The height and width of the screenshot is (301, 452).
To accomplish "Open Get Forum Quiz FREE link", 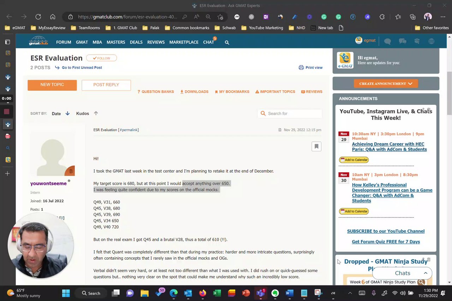I will tap(386, 242).
